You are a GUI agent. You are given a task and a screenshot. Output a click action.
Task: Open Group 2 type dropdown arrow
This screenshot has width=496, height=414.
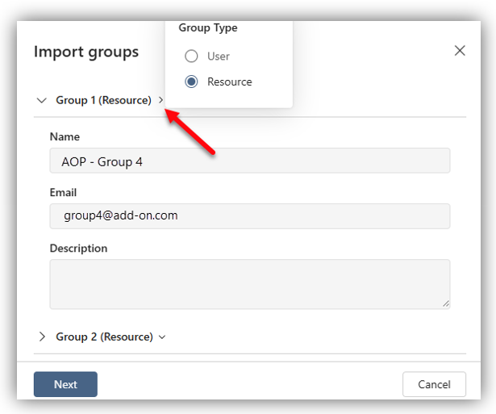point(162,337)
